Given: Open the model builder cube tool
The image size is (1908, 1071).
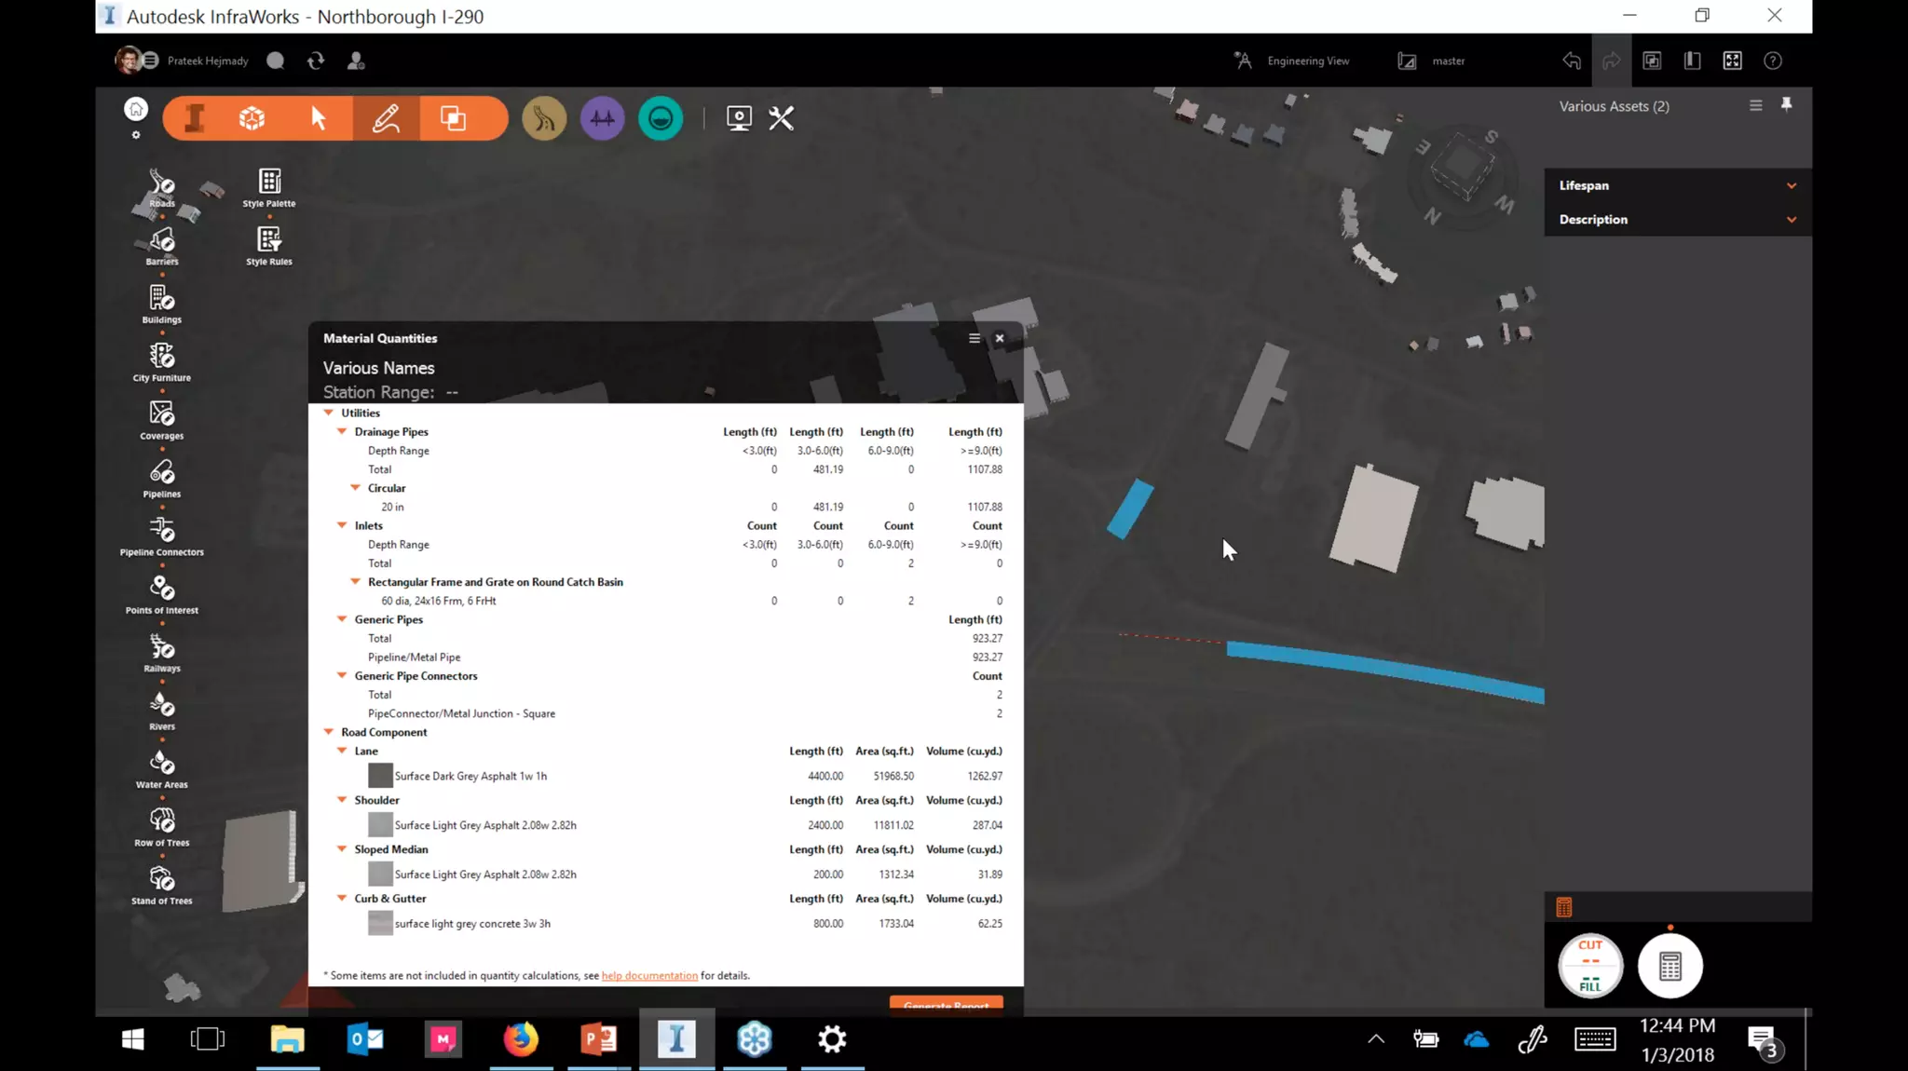Looking at the screenshot, I should coord(252,118).
